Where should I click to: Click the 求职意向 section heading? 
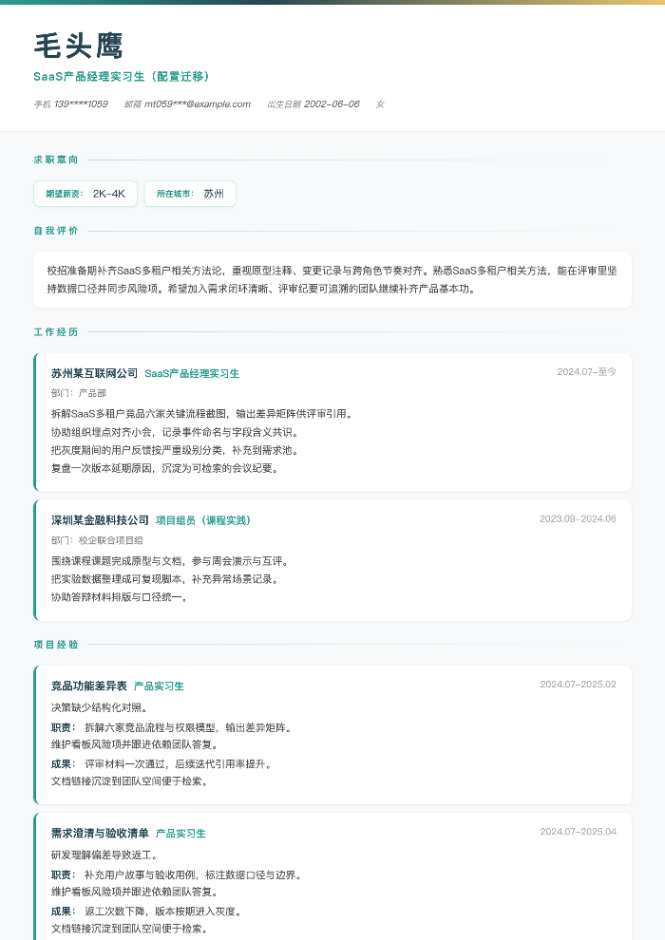[x=56, y=160]
